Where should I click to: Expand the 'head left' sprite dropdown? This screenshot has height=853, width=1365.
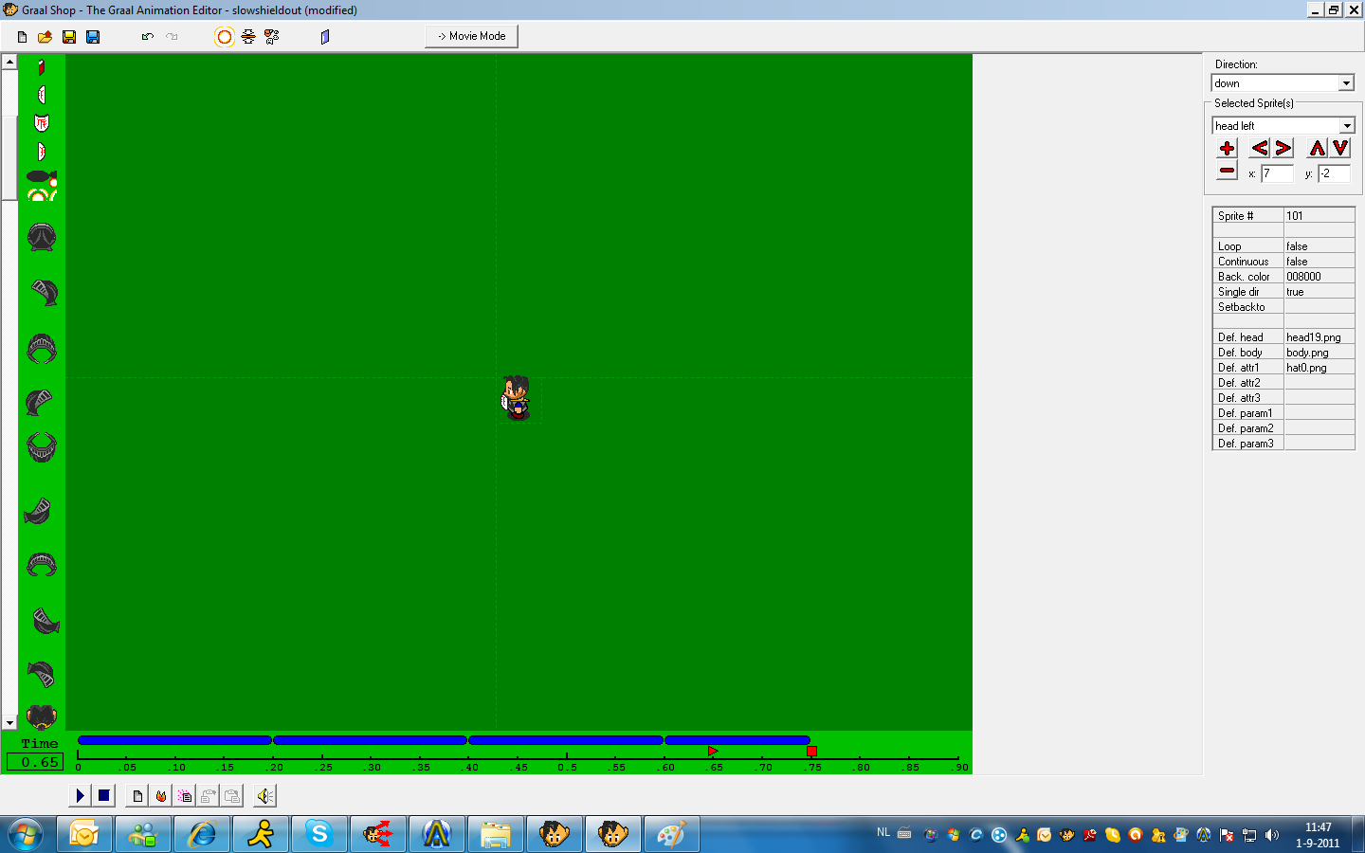pos(1346,126)
